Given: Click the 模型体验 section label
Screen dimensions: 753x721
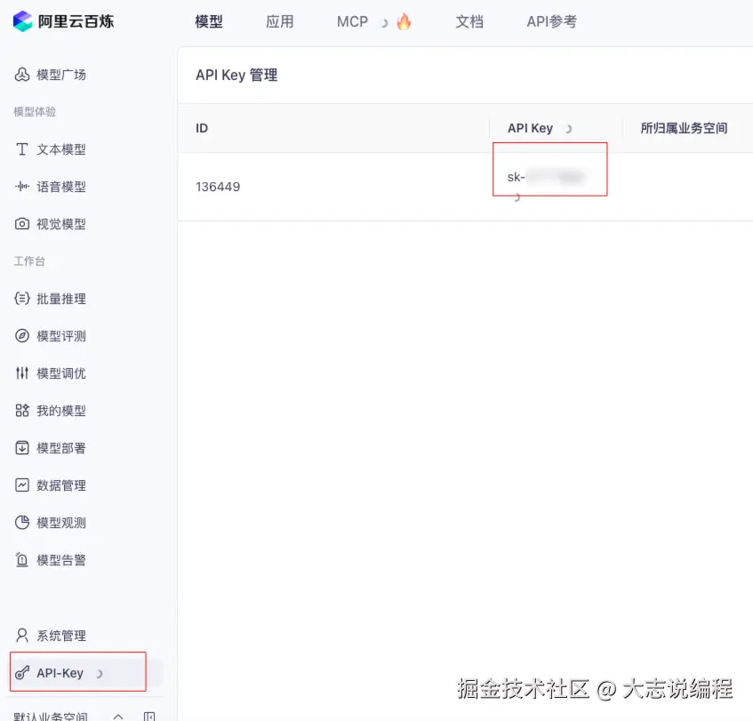Looking at the screenshot, I should pos(35,112).
